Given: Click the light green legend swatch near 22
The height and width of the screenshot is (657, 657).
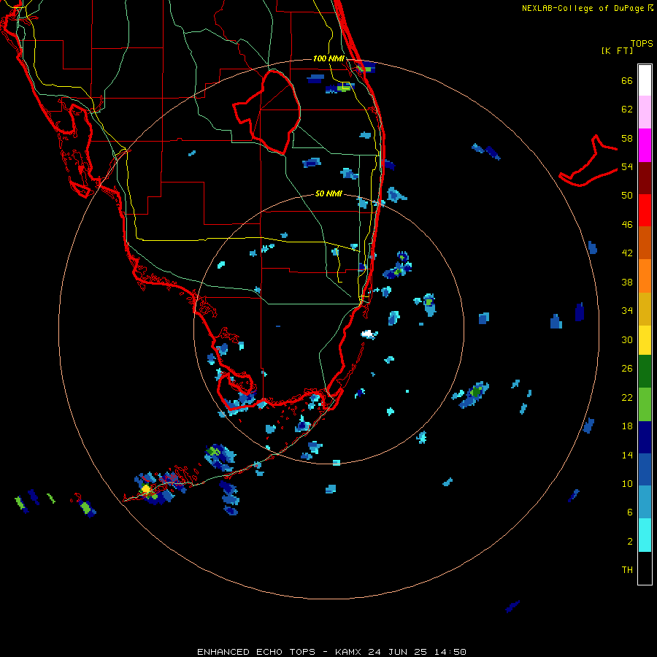Looking at the screenshot, I should 645,404.
